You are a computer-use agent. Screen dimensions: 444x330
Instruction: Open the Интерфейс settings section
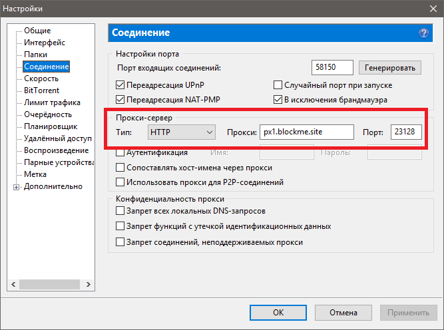45,43
